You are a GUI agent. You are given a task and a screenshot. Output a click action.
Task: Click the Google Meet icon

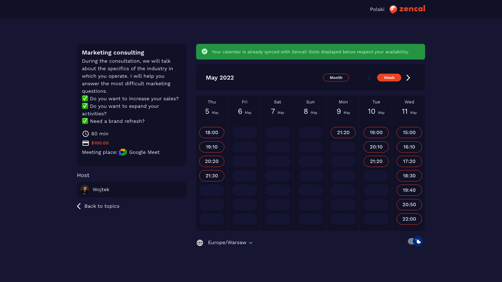123,152
